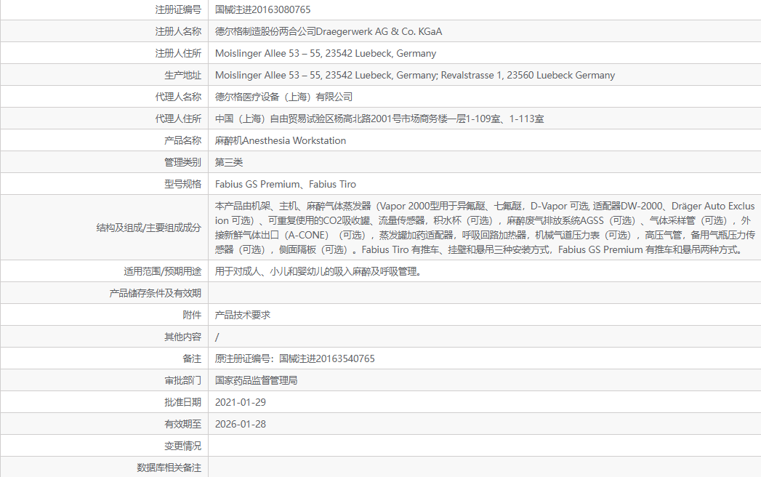Click the original registration number 国械注进20163540765
The height and width of the screenshot is (477, 761).
(326, 359)
